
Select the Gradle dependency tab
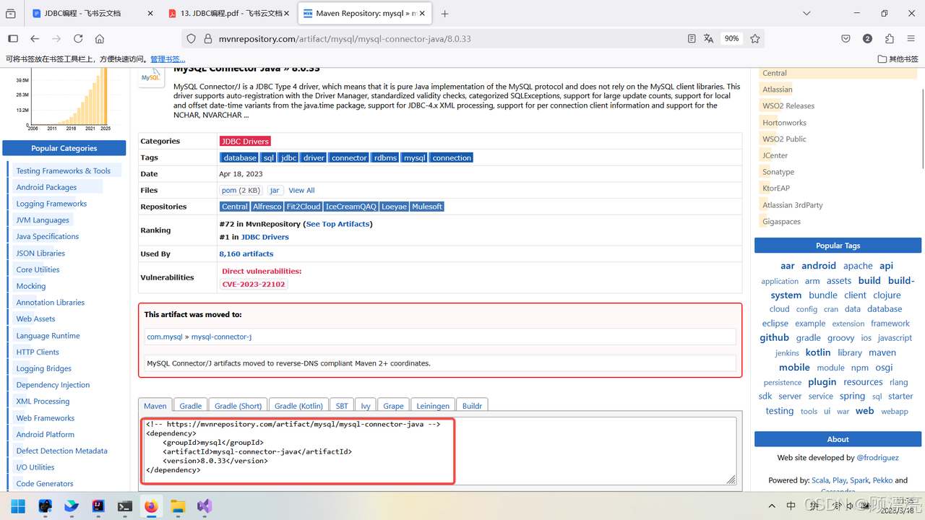191,406
